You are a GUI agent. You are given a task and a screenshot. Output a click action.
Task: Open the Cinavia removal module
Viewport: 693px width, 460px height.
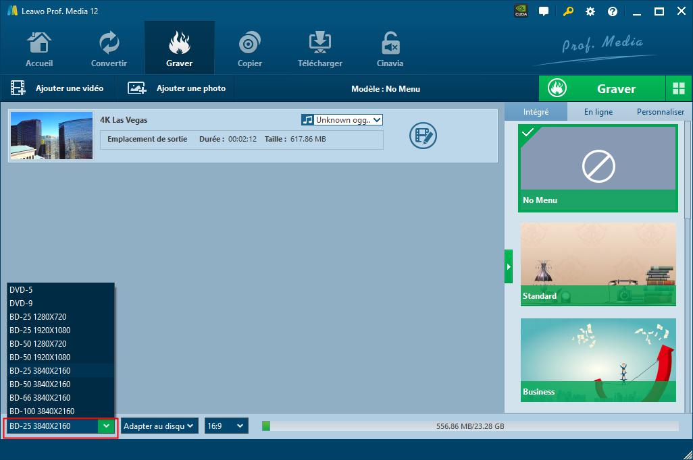coord(390,49)
